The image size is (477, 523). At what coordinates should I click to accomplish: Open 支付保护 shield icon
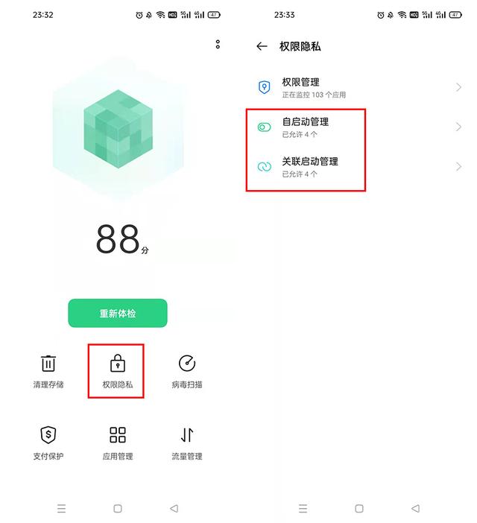coord(48,434)
